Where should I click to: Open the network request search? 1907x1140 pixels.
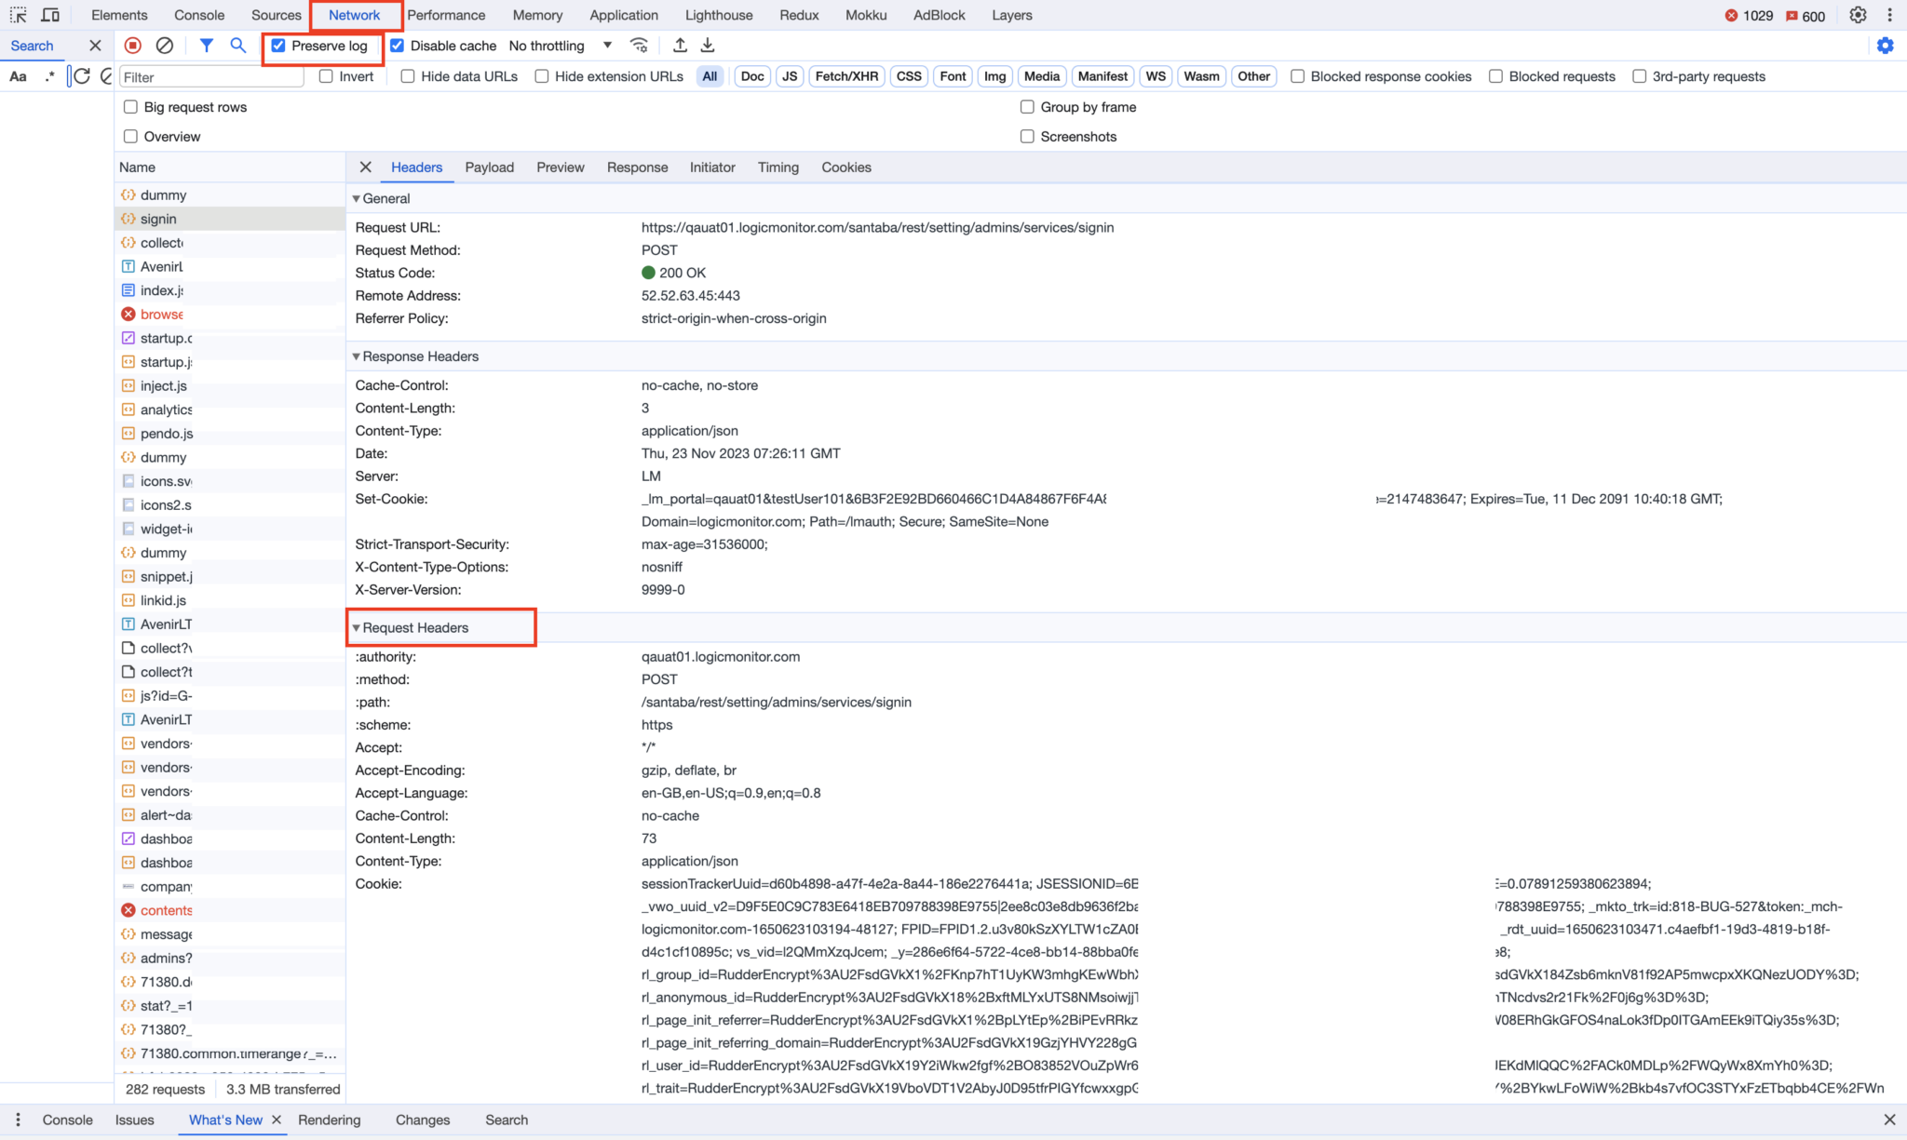(238, 45)
